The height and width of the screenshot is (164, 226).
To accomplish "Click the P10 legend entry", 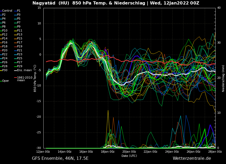I will coord(5,31).
